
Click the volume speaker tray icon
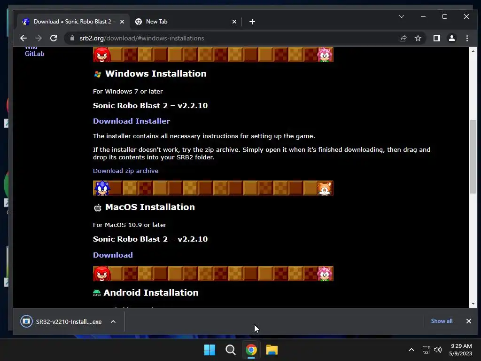click(x=438, y=350)
